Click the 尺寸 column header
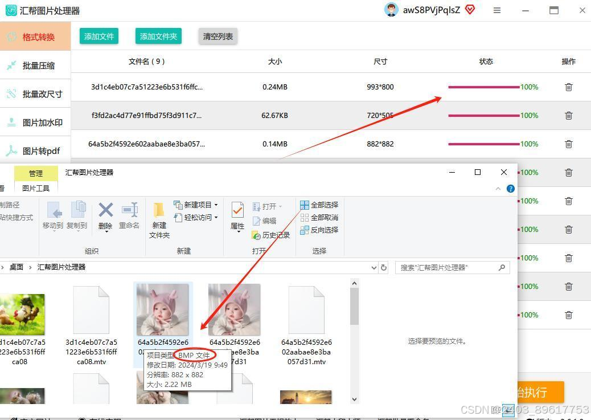The width and height of the screenshot is (591, 420). pyautogui.click(x=380, y=61)
